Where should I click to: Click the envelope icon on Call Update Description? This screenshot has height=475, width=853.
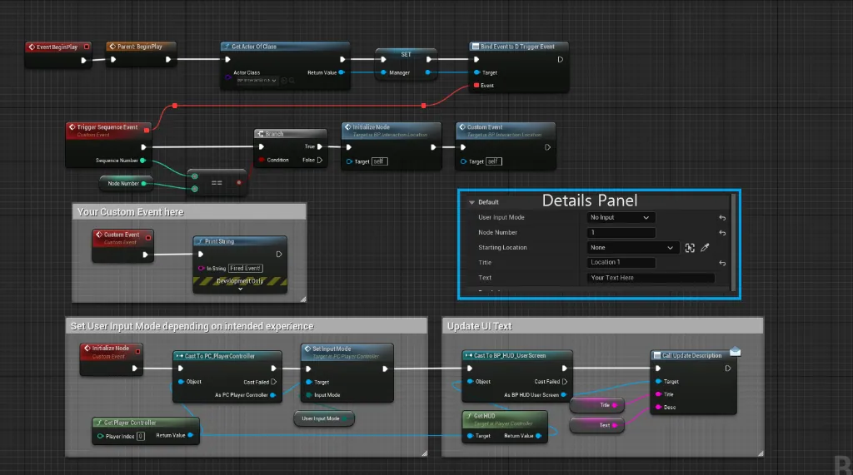pyautogui.click(x=735, y=352)
